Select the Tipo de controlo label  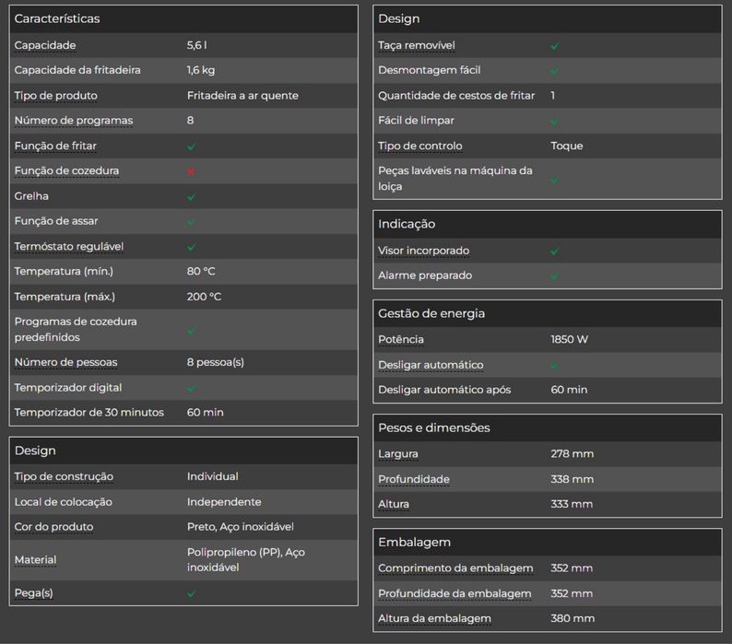pyautogui.click(x=420, y=146)
